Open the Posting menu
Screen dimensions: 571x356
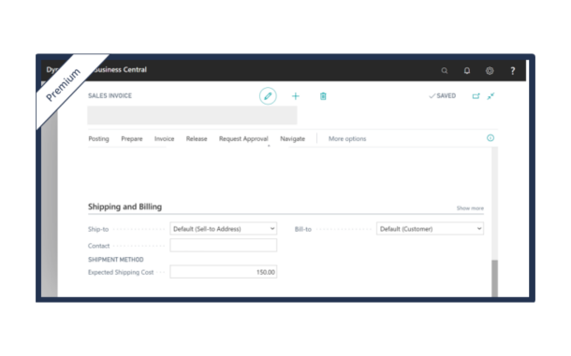tap(98, 138)
